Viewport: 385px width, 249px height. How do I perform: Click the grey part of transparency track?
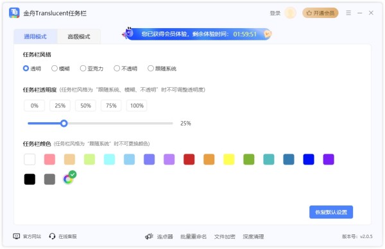(120, 124)
